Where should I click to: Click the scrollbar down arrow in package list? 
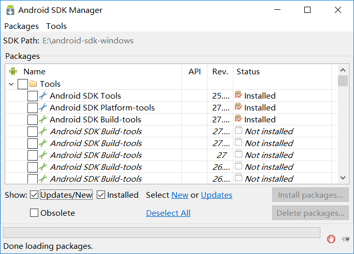343,178
